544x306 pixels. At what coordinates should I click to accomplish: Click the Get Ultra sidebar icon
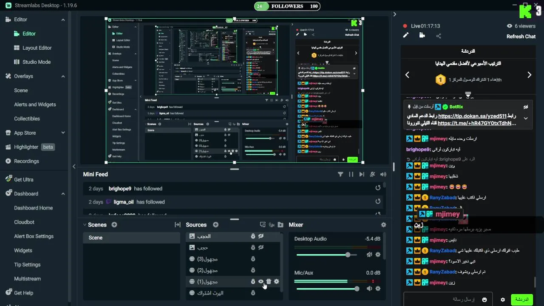click(x=8, y=179)
